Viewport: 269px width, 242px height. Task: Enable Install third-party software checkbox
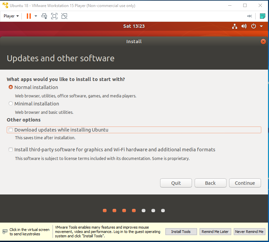click(x=11, y=150)
